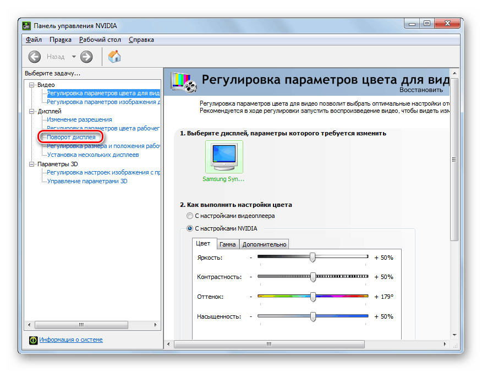The height and width of the screenshot is (372, 482).
Task: Switch to the Гамма tab
Action: click(x=227, y=244)
